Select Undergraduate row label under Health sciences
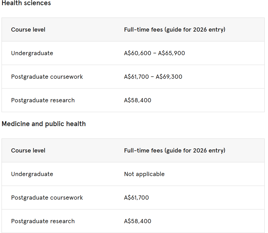268x233 pixels. tap(32, 53)
